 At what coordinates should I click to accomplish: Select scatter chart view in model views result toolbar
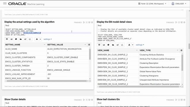click(x=122, y=45)
